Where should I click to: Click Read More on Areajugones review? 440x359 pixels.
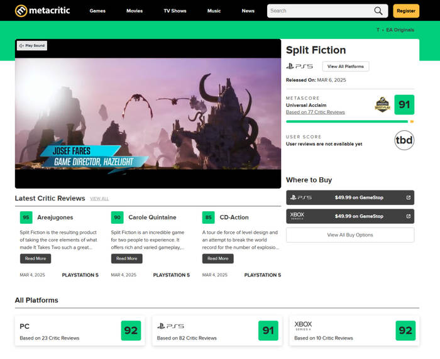[35, 258]
